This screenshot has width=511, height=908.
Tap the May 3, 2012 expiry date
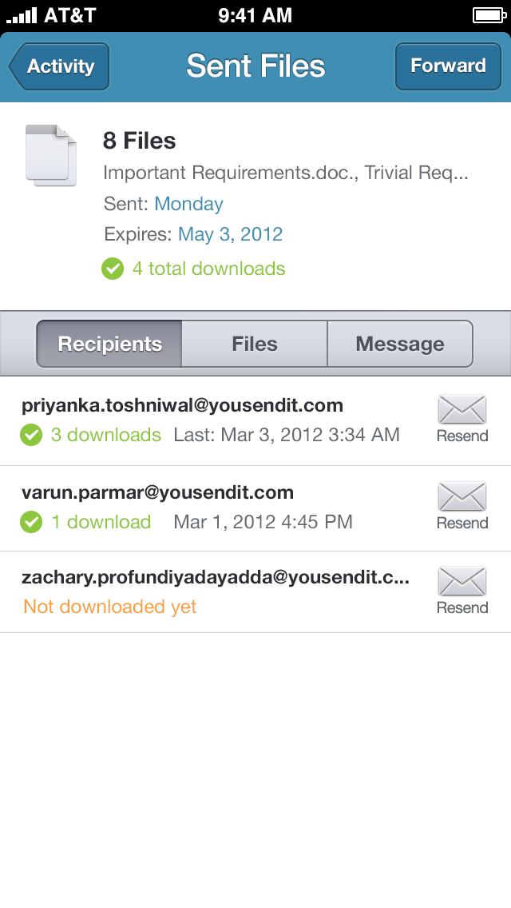231,234
